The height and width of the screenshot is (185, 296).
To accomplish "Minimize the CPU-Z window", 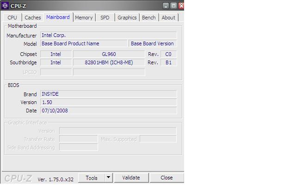I will click(x=166, y=6).
